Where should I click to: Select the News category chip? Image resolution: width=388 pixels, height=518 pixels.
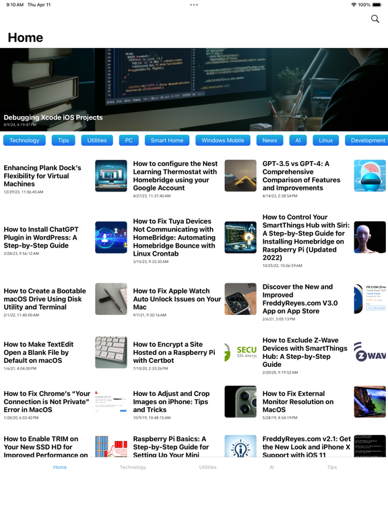coord(269,140)
